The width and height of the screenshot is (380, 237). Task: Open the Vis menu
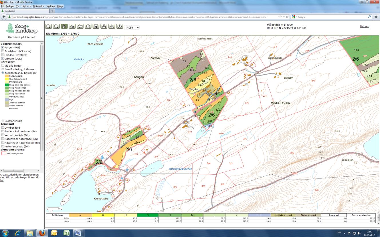18,6
